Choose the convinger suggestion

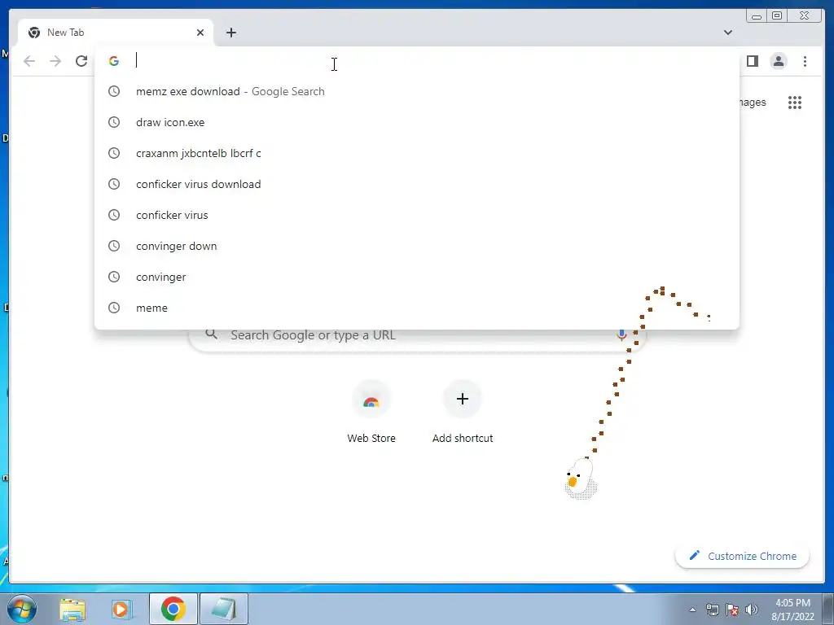[x=416, y=277]
